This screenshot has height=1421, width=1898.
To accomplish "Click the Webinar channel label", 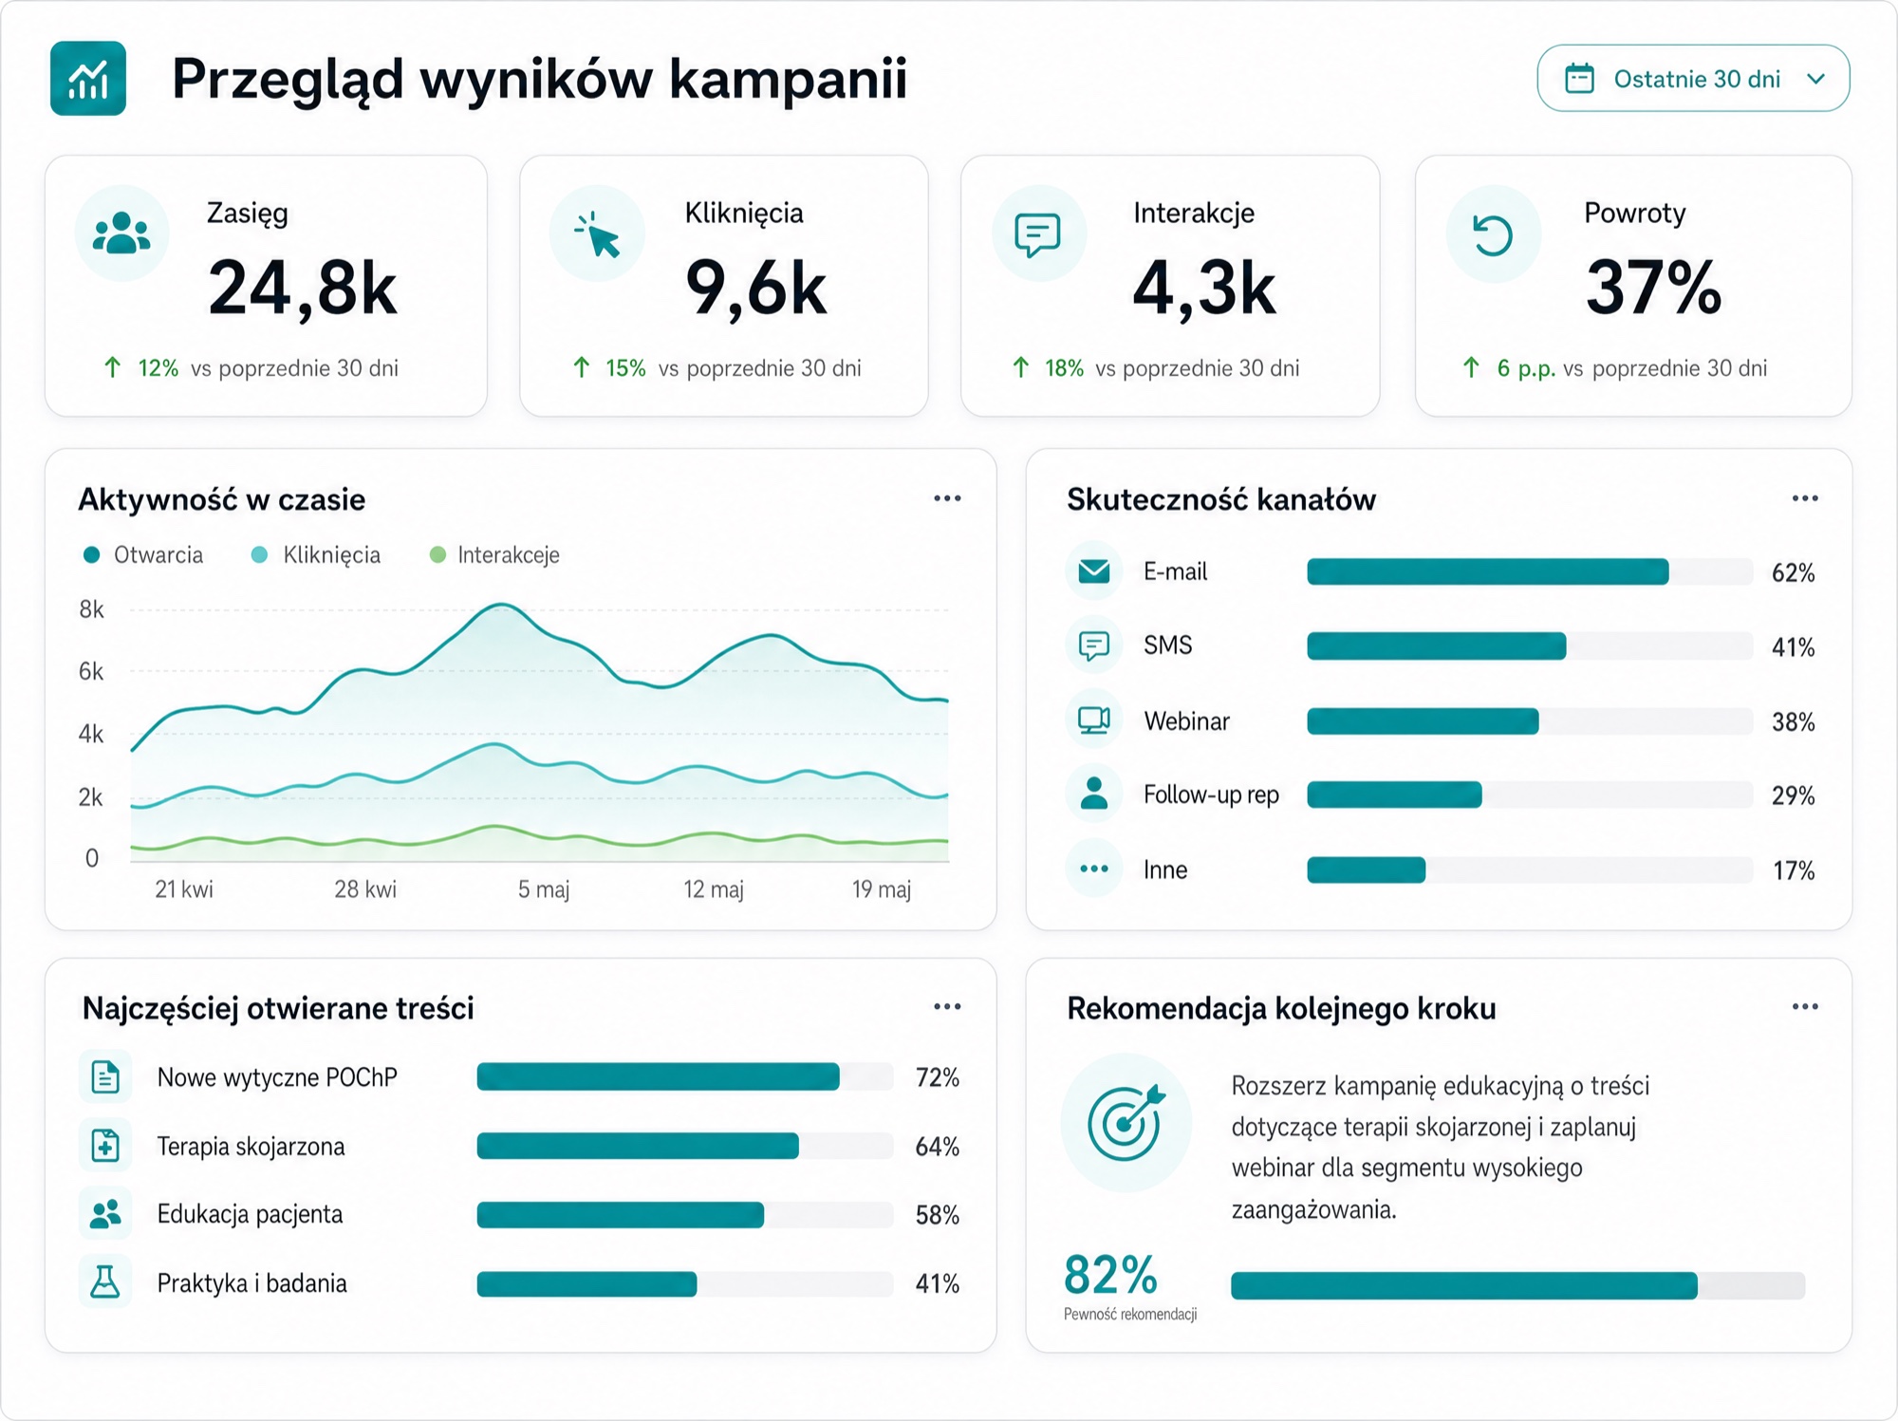I will pos(1186,721).
